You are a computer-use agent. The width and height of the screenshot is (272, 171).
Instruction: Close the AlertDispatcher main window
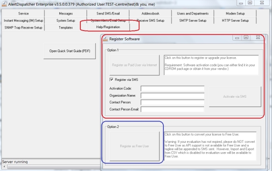(x=262, y=3)
